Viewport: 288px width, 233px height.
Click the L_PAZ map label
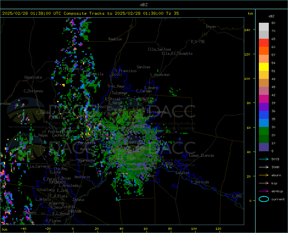237,196
